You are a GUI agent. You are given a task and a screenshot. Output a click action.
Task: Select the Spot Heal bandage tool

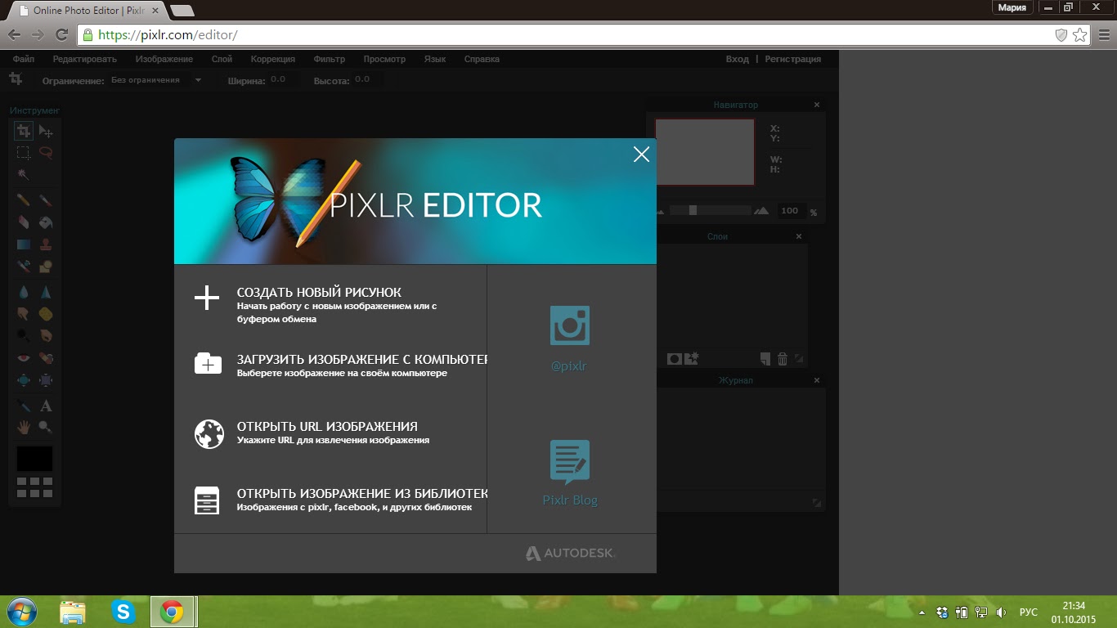pyautogui.click(x=46, y=358)
